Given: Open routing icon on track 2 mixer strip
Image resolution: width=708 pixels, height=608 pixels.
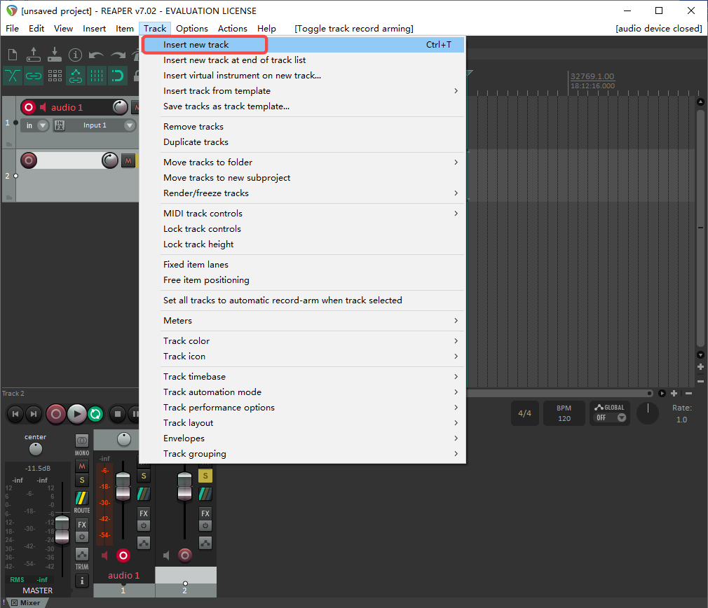Looking at the screenshot, I should click(205, 494).
